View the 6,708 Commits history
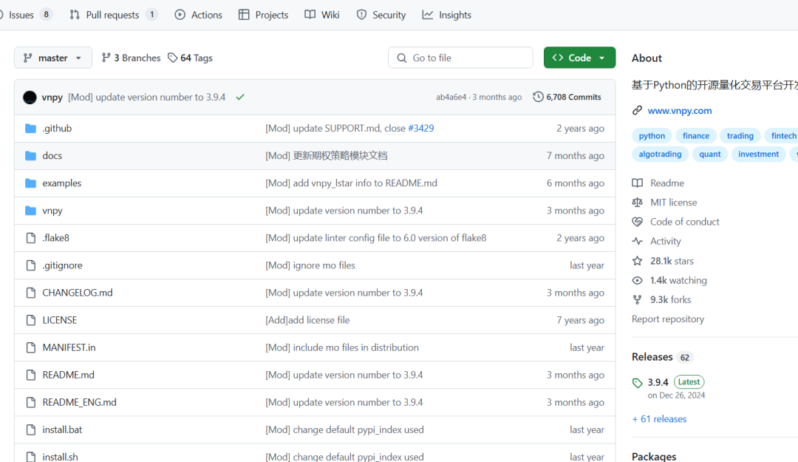 [567, 97]
